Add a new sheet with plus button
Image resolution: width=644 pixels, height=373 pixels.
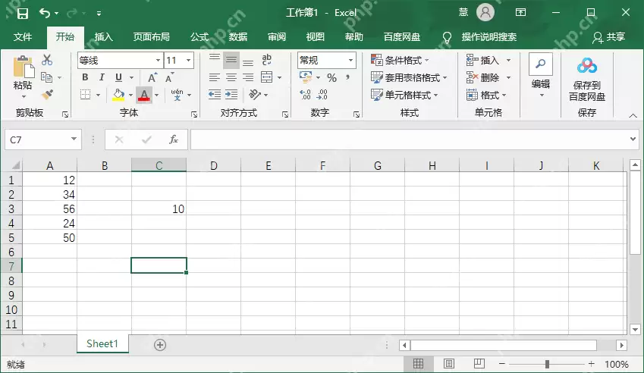click(160, 345)
